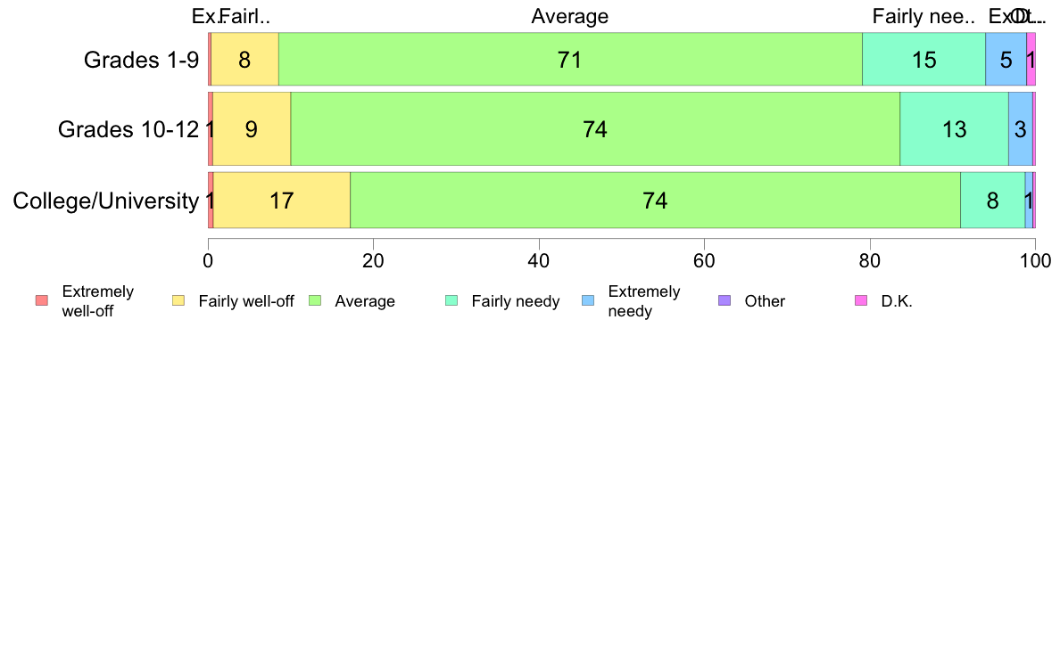Select the Grades 10-12 Average segment showing 74
The height and width of the screenshot is (656, 1060).
pos(595,128)
